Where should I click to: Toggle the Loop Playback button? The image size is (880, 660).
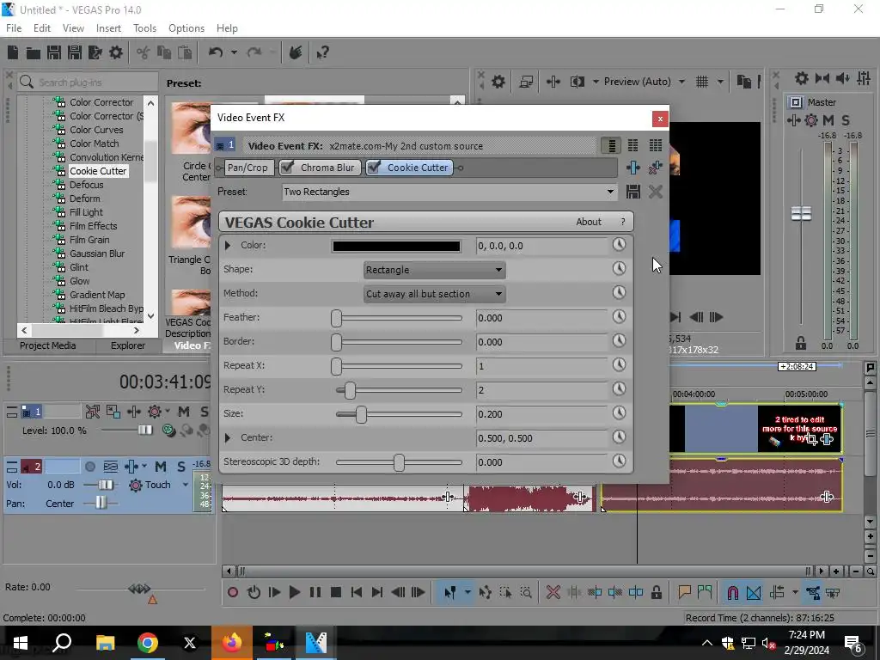(x=254, y=592)
